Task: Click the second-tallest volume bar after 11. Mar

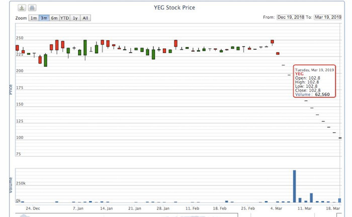Action: [x=311, y=197]
